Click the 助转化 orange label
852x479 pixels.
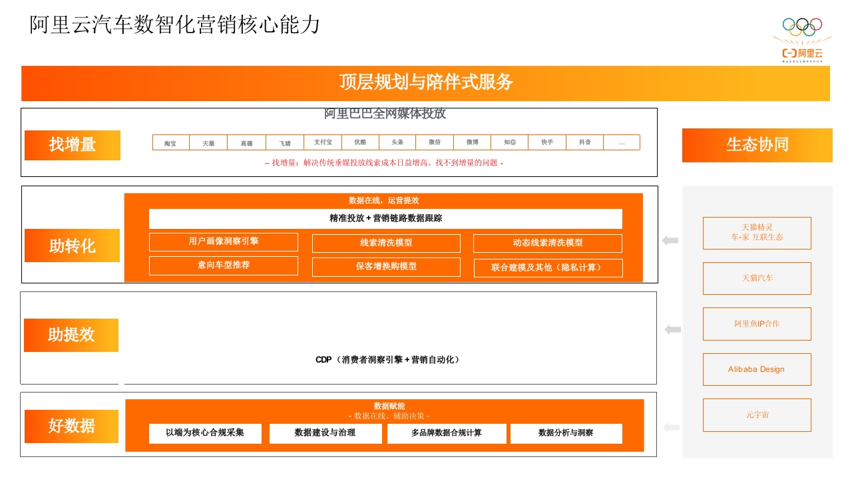(73, 245)
